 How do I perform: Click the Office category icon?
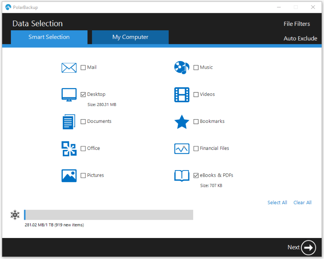coord(69,149)
